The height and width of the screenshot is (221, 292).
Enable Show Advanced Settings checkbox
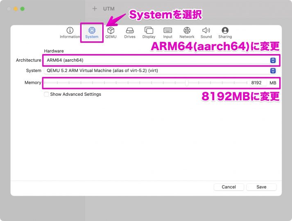(46, 94)
